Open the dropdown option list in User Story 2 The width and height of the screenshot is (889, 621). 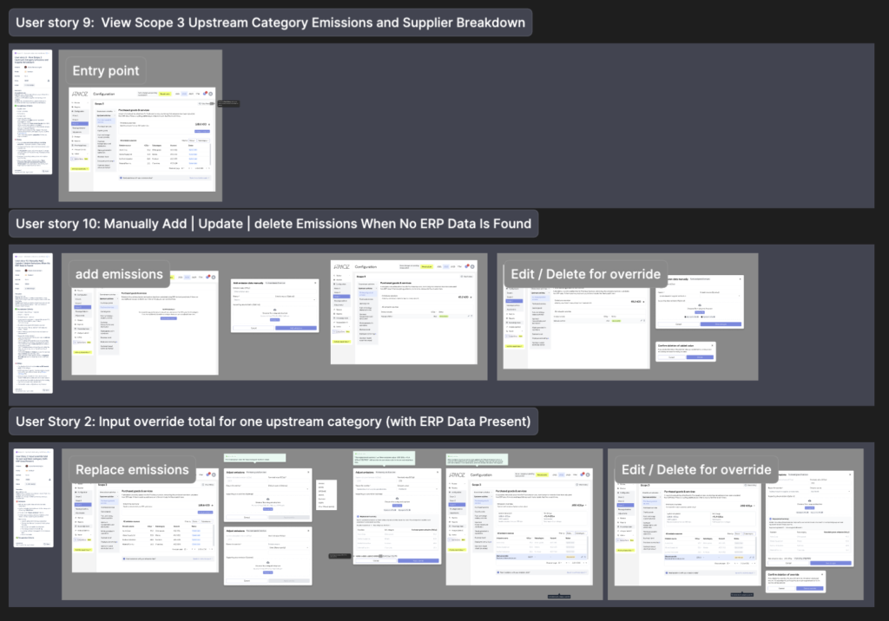click(326, 495)
